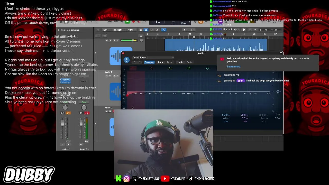
Task: Click the Compare button in Channel EQ
Action: coord(149,62)
